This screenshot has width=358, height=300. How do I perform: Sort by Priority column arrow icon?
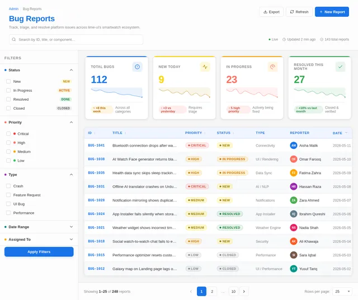point(205,133)
